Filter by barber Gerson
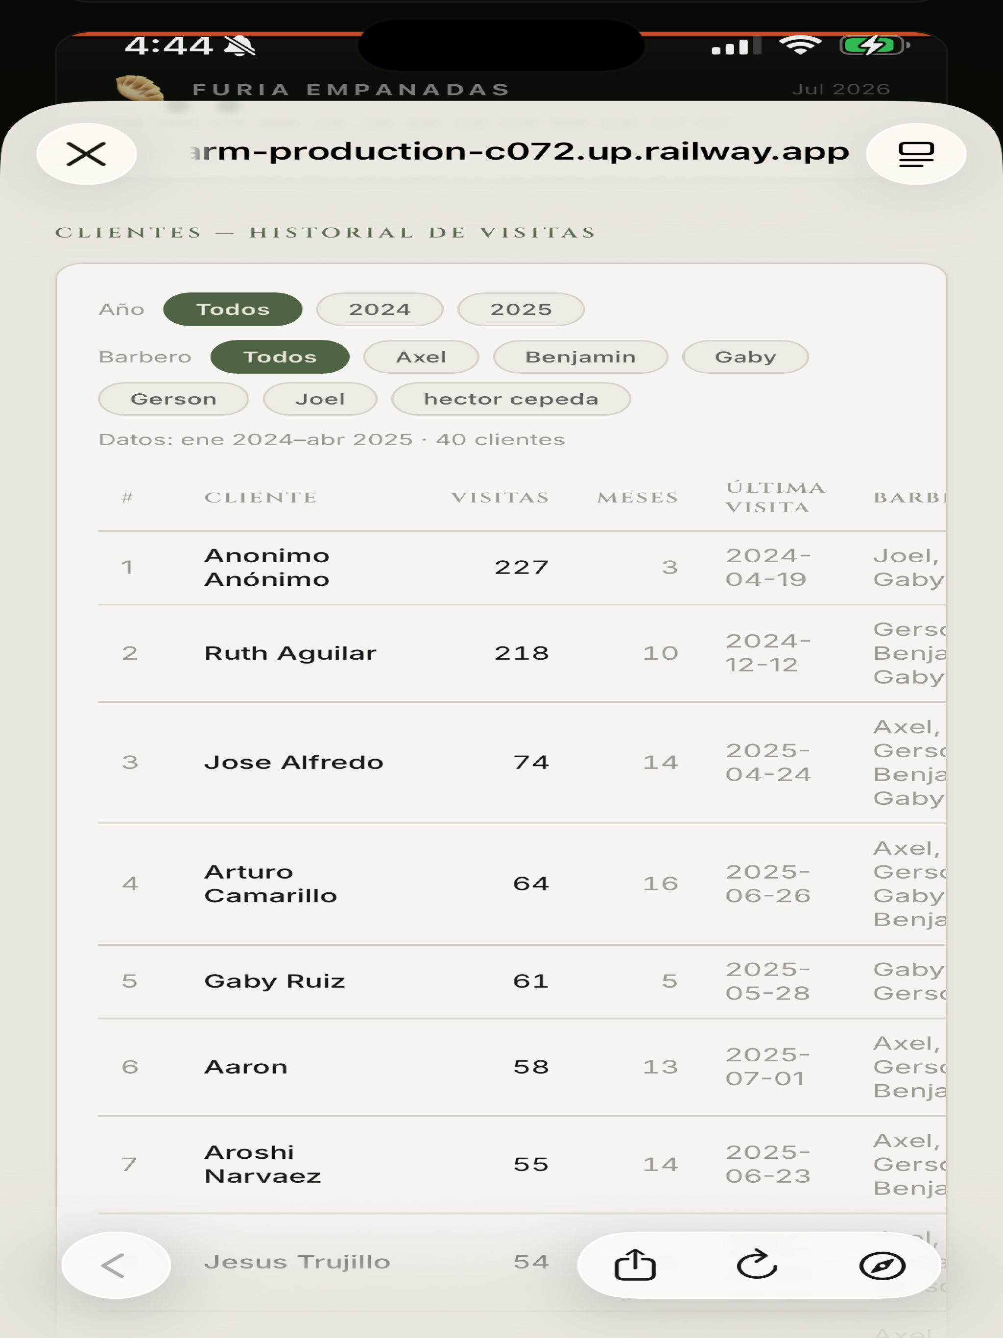Viewport: 1003px width, 1338px height. tap(174, 399)
